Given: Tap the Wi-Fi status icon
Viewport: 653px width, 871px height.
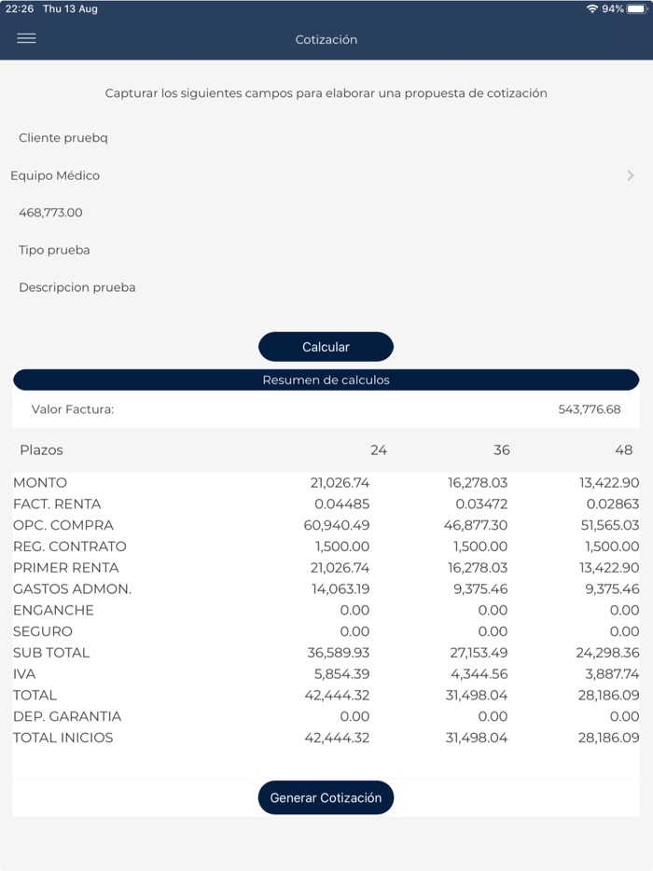Looking at the screenshot, I should tap(592, 8).
